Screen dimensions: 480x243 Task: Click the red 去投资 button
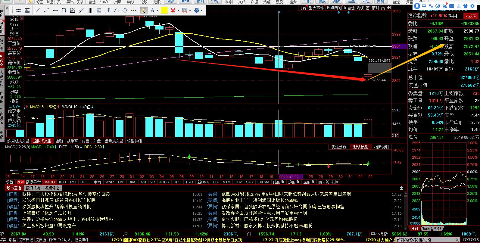pos(471,16)
